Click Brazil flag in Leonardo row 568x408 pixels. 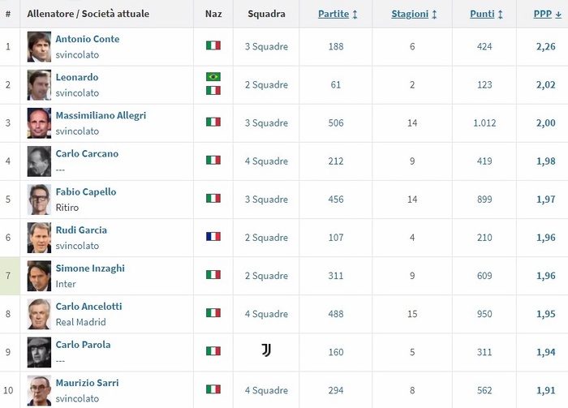pyautogui.click(x=213, y=77)
